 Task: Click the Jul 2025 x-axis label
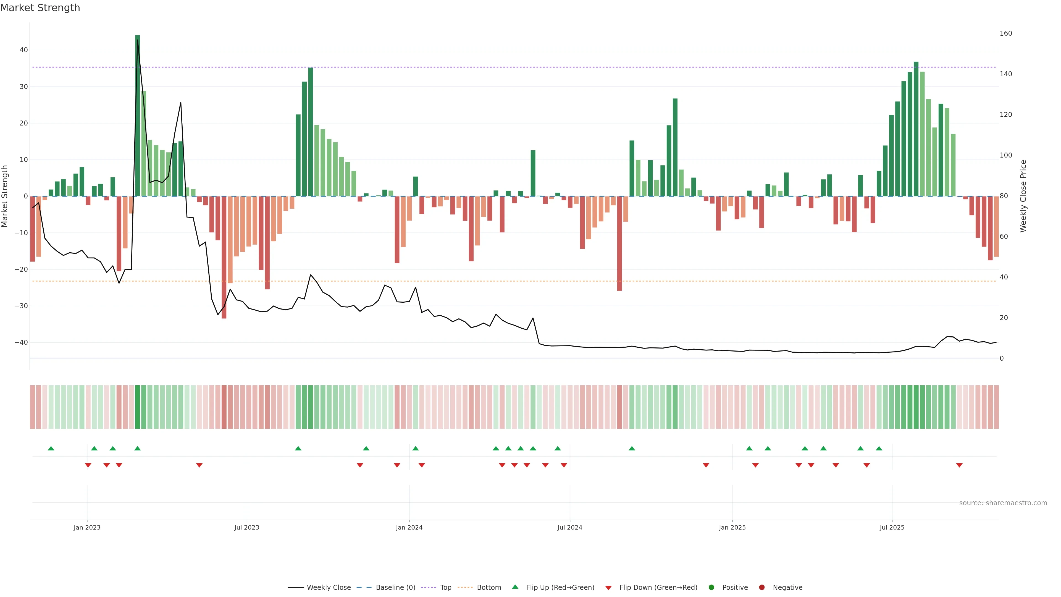tap(892, 527)
